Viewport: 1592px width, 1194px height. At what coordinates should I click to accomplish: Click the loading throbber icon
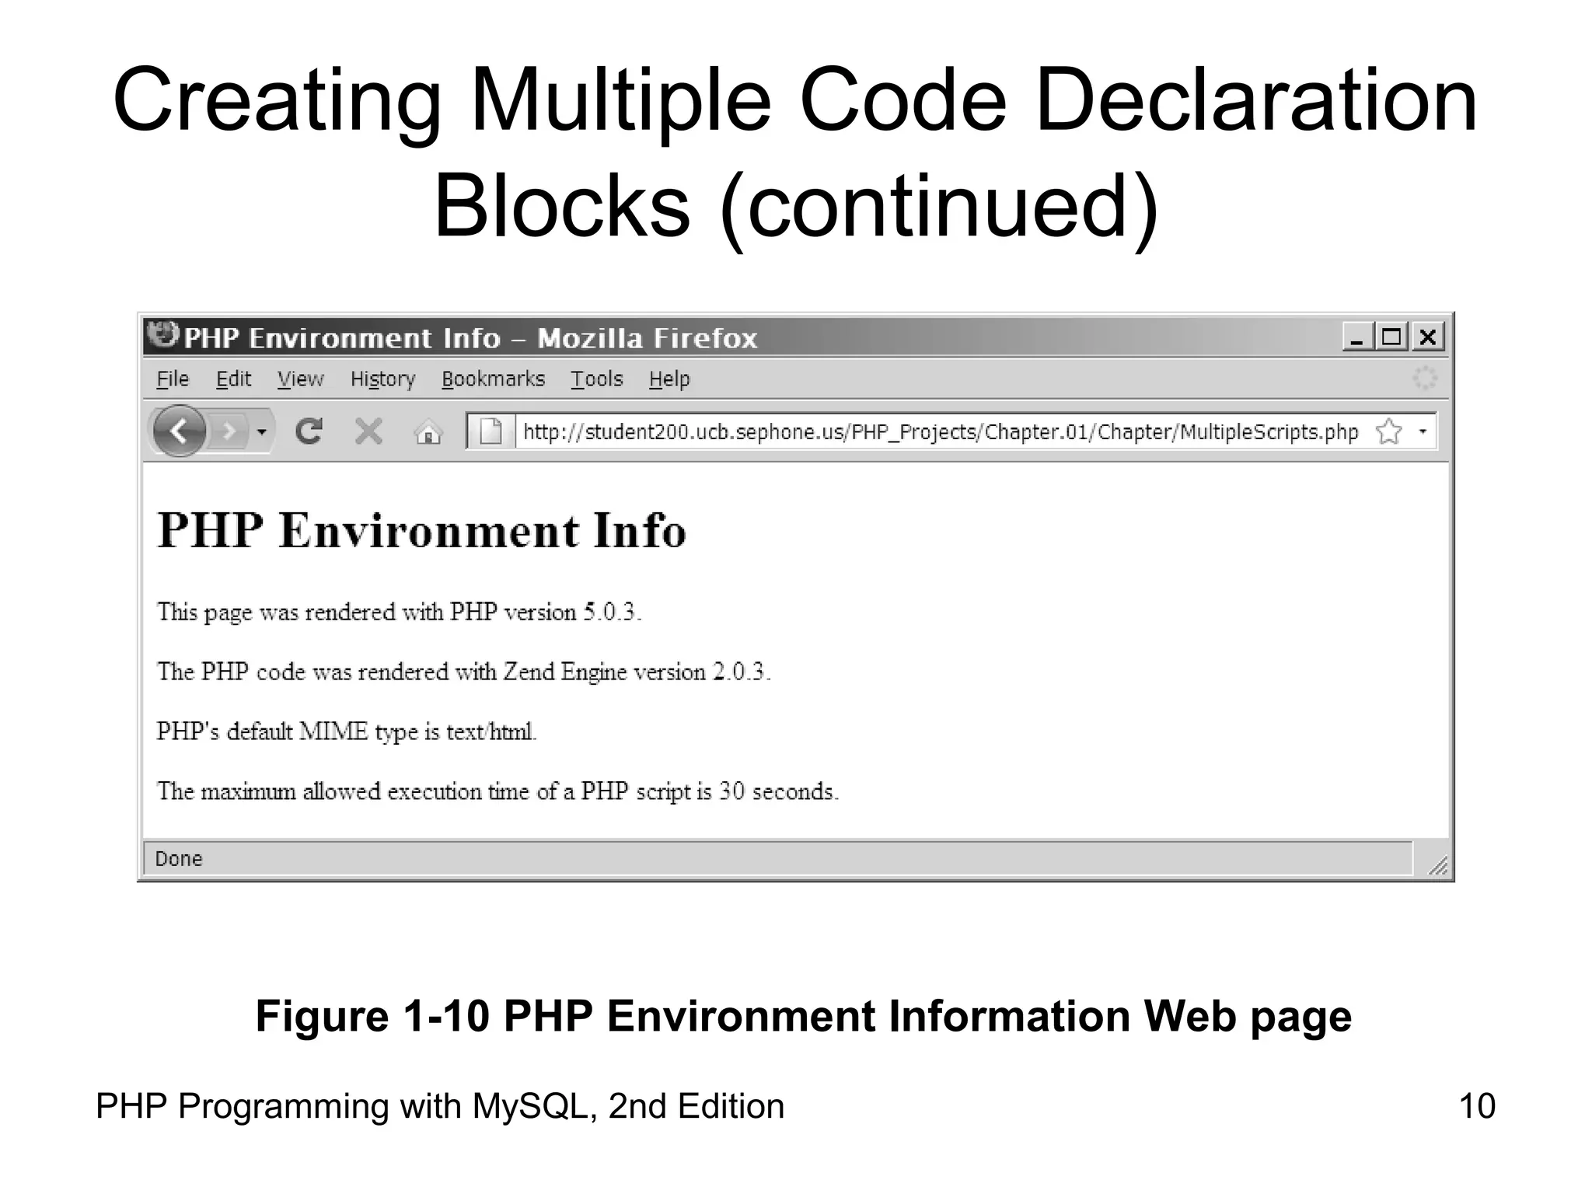(1424, 379)
